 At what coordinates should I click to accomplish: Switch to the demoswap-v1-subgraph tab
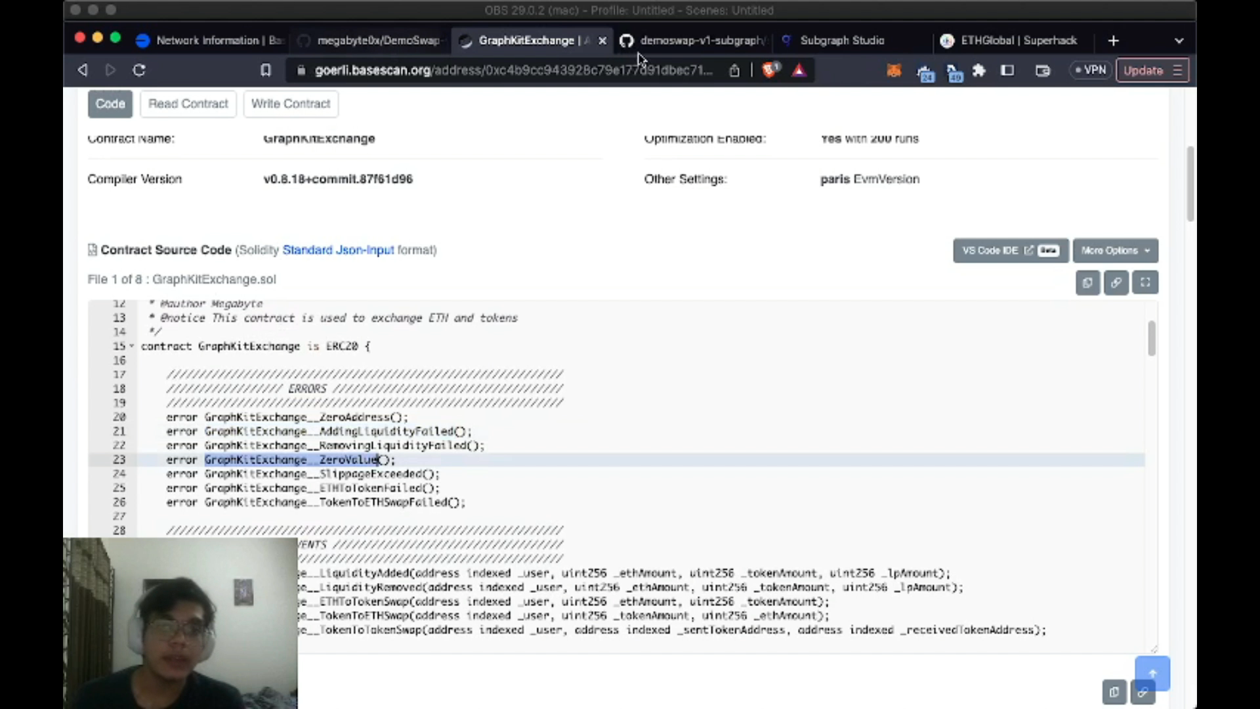tap(693, 41)
